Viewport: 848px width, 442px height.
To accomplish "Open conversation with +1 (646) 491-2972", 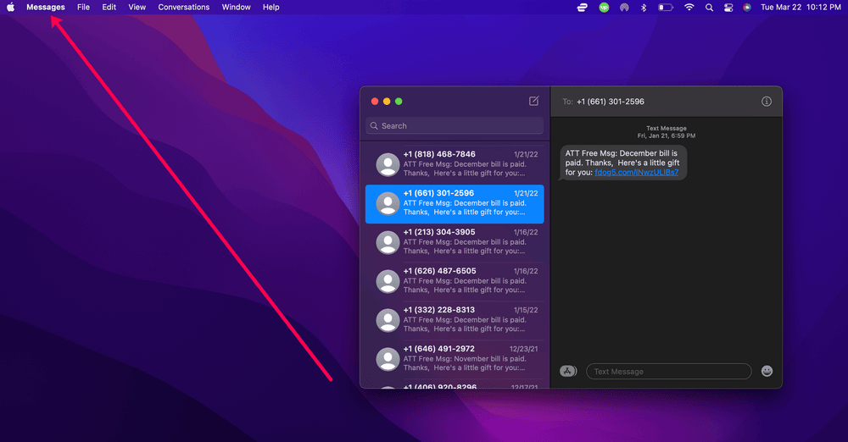I will click(455, 359).
